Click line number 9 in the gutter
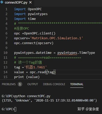The height and width of the screenshot is (114, 102). [6, 48]
